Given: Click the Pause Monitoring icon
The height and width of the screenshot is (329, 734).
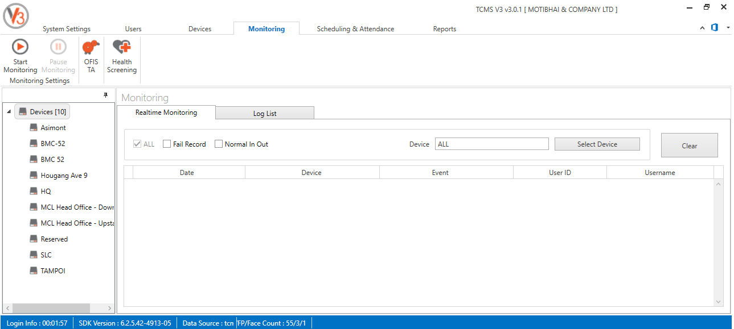Looking at the screenshot, I should point(58,47).
